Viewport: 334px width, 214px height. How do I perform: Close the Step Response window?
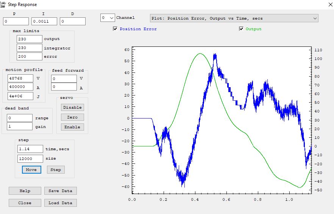click(328, 5)
